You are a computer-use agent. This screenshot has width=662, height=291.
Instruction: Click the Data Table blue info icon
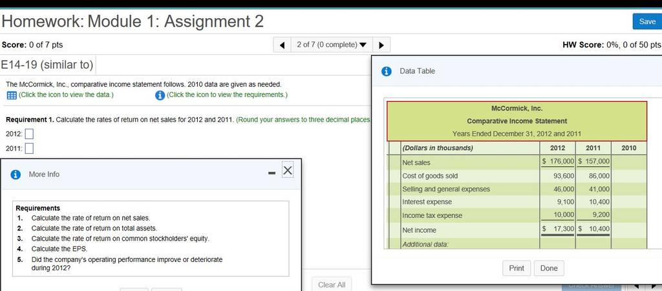coord(387,71)
